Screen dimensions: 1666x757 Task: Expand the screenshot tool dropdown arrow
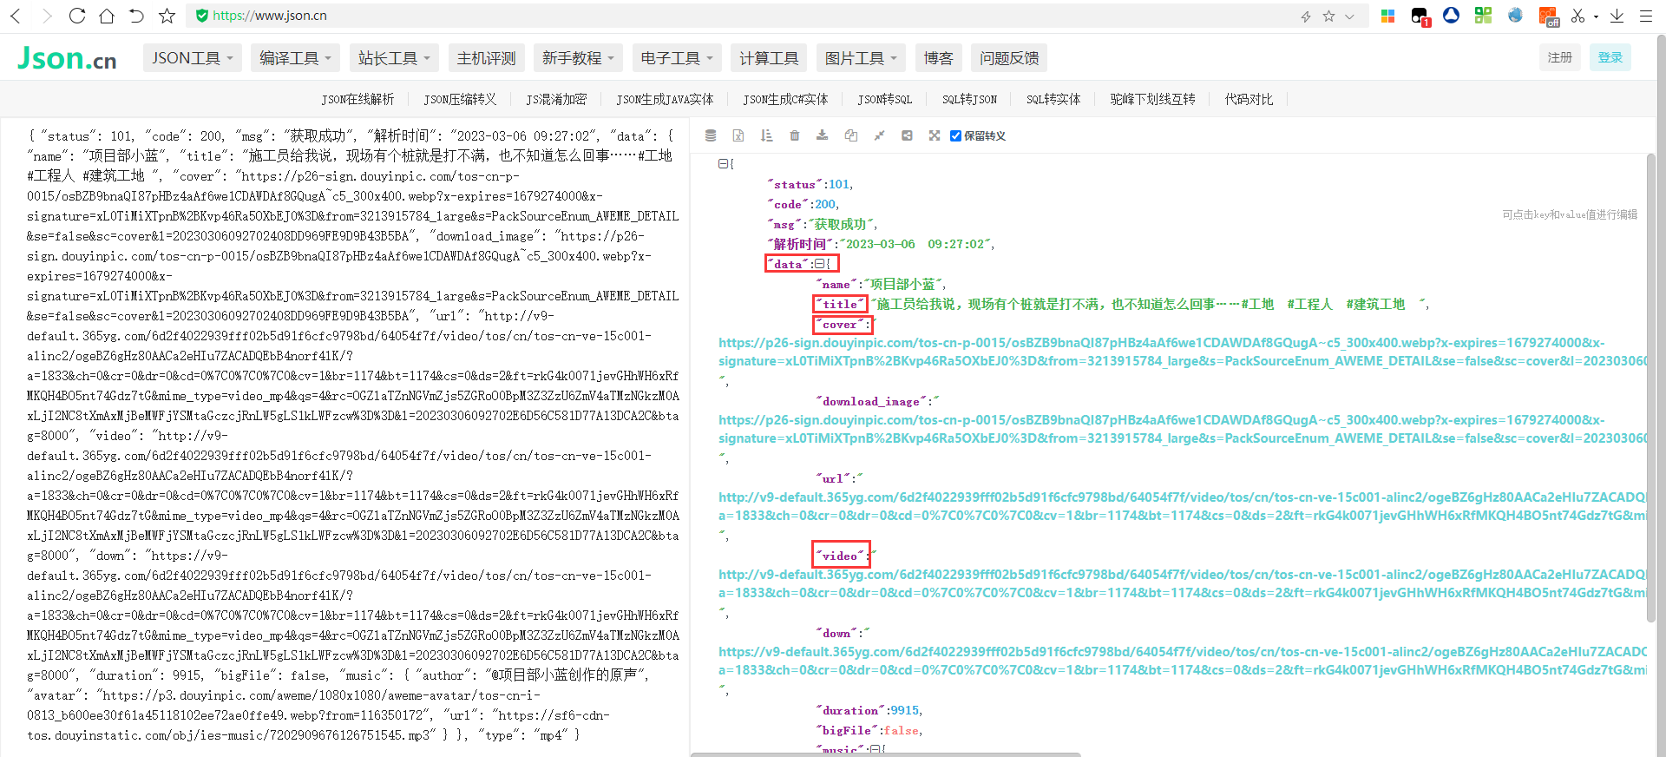1596,16
